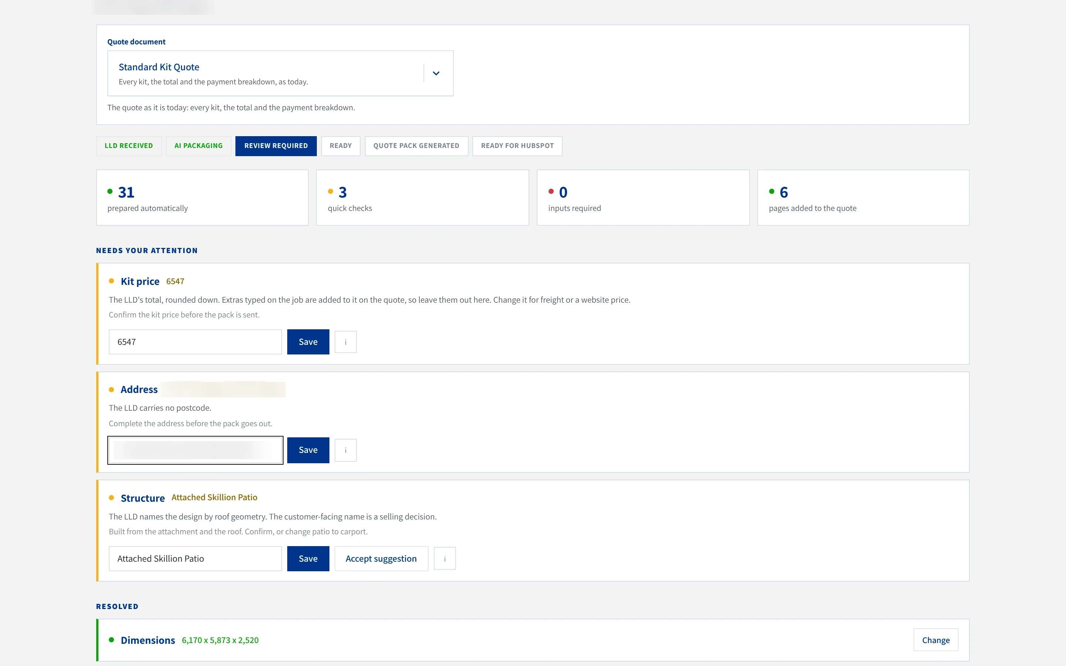Click the Structure heading
1066x666 pixels.
click(x=143, y=498)
